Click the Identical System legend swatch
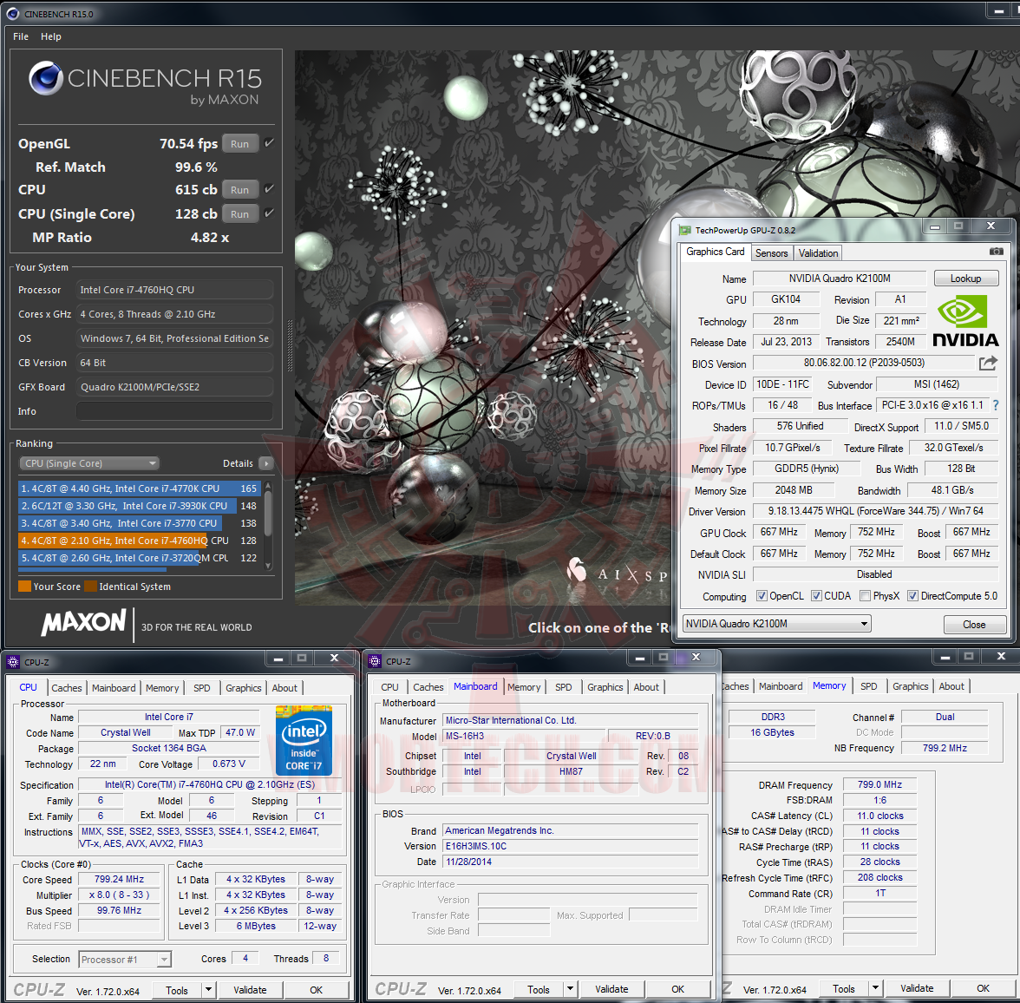Viewport: 1020px width, 1003px height. 90,586
